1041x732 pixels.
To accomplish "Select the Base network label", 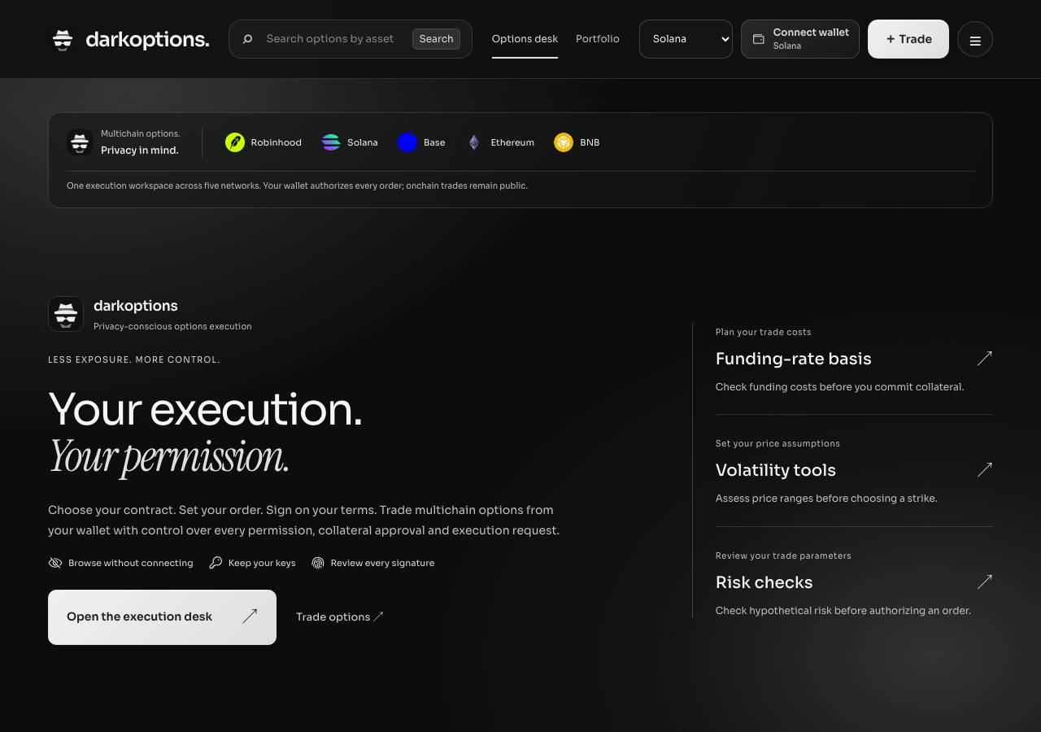I will point(434,142).
